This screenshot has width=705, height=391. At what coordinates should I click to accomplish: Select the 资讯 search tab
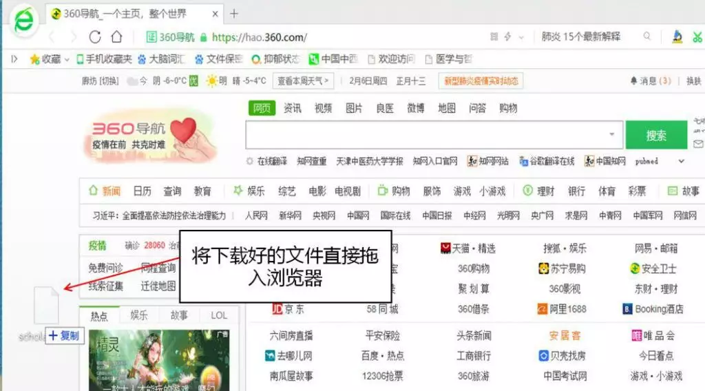292,108
